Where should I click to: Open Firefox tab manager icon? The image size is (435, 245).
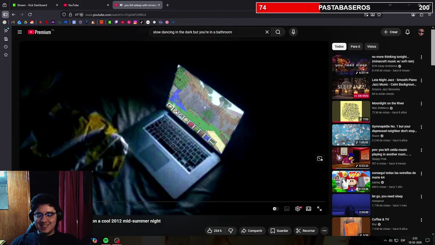pyautogui.click(x=4, y=5)
